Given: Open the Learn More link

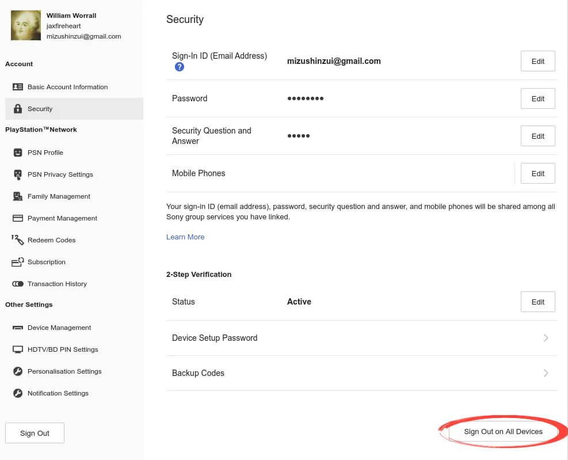Looking at the screenshot, I should [x=185, y=237].
